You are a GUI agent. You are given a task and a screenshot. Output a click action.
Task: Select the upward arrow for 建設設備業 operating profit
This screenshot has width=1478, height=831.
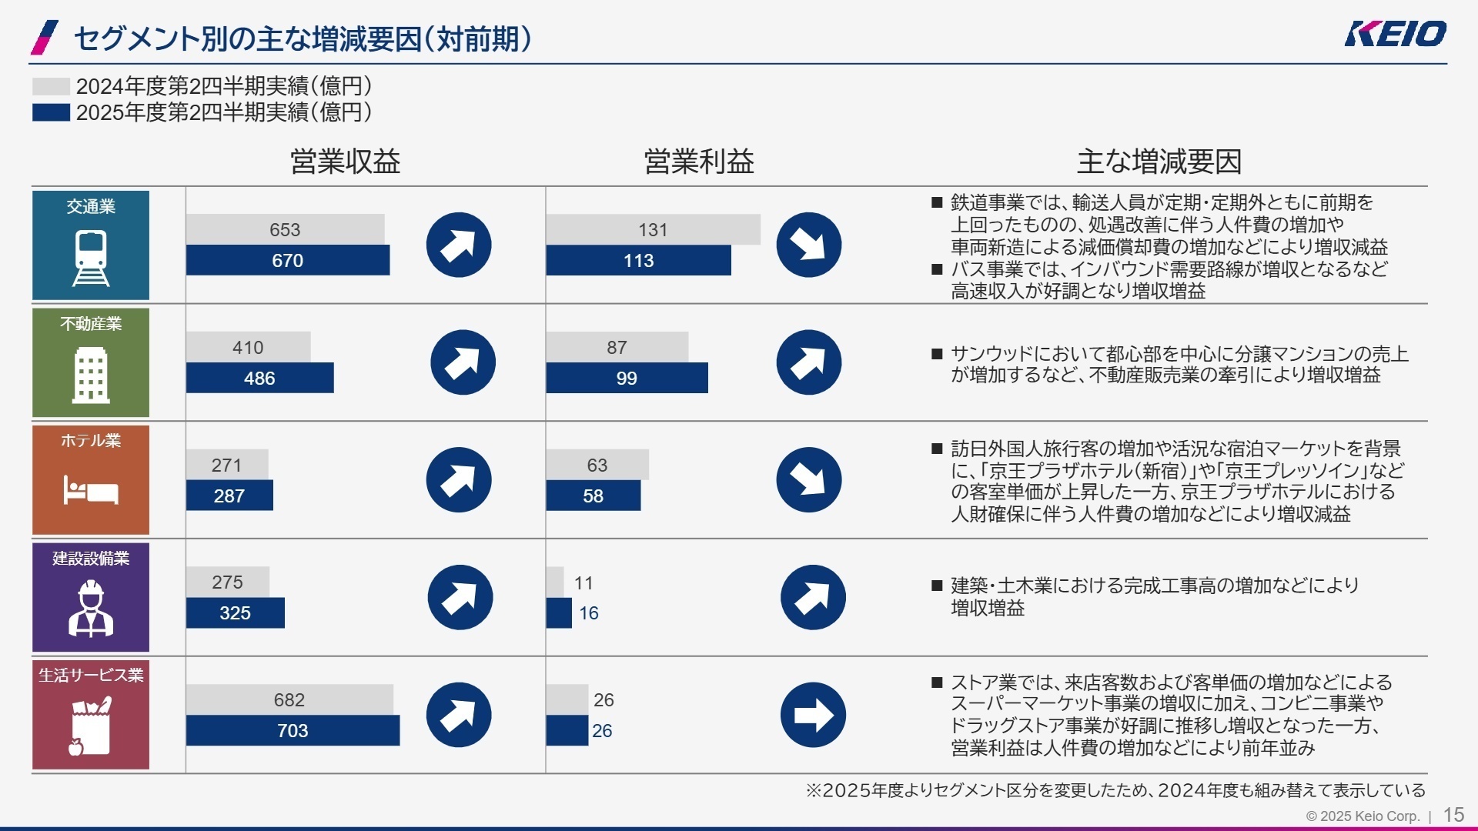click(x=813, y=596)
